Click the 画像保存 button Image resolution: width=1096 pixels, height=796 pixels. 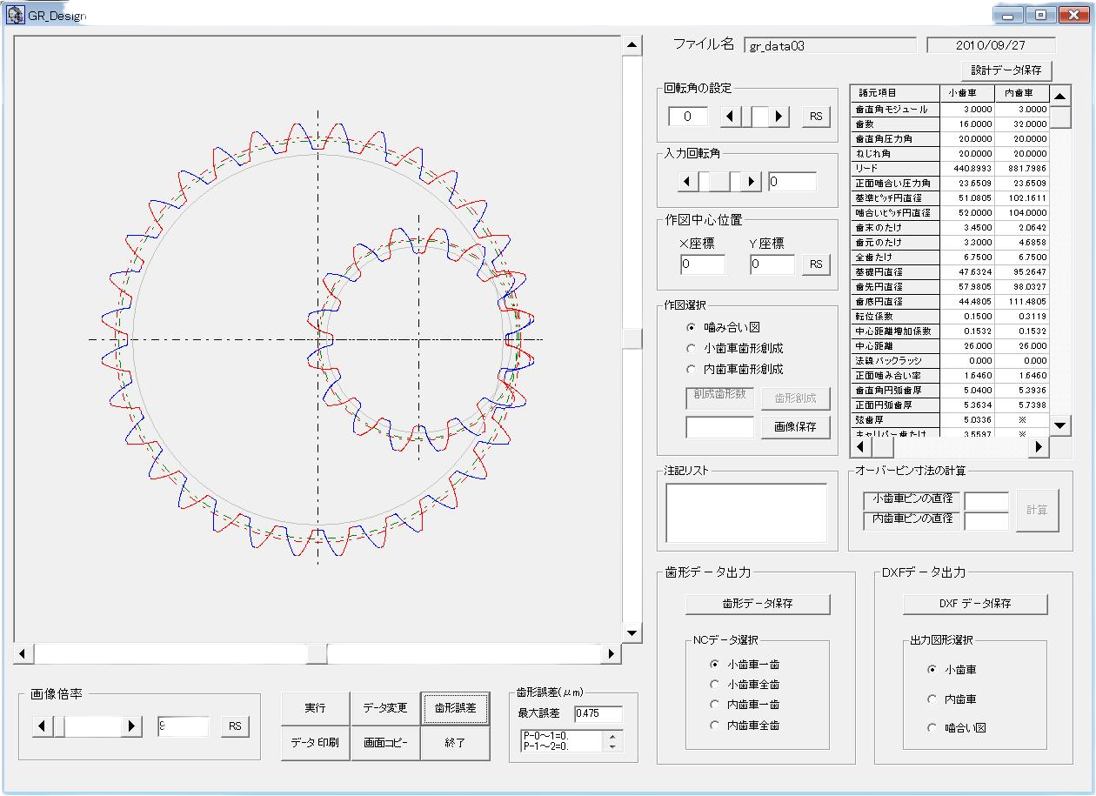795,427
